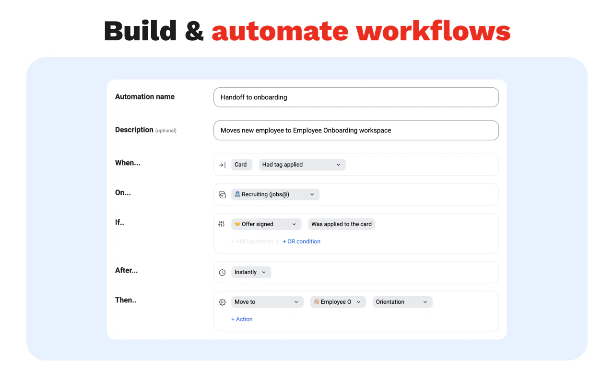This screenshot has width=614, height=384.
Task: Click the waving hand Employee workspace emoji
Action: 316,302
